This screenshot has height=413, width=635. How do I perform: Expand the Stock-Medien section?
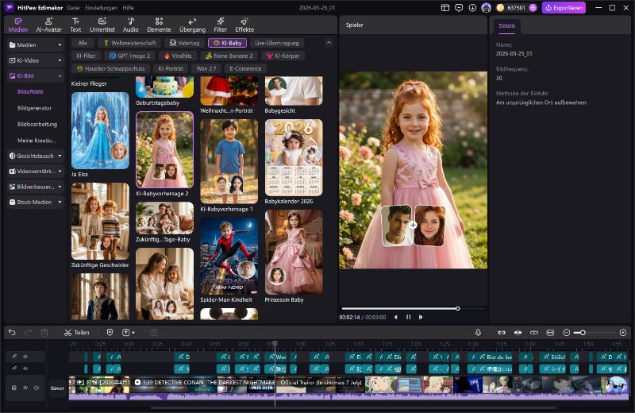click(60, 202)
